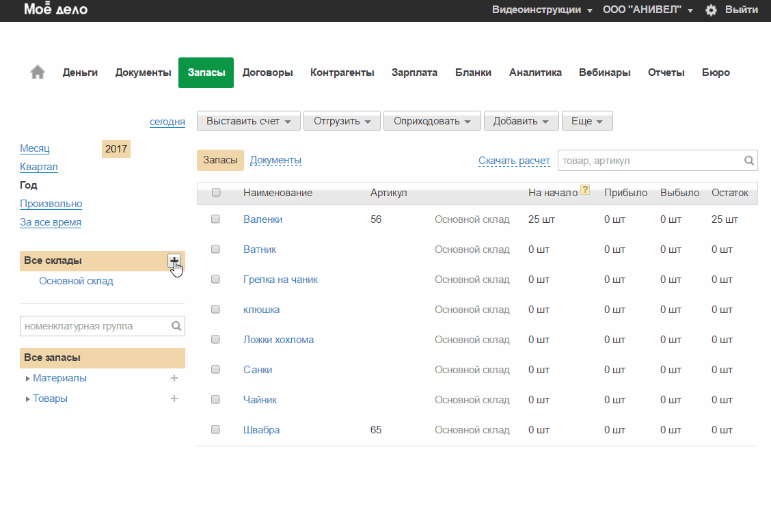
Task: Open the Ложки хохлома product link
Action: pyautogui.click(x=278, y=340)
